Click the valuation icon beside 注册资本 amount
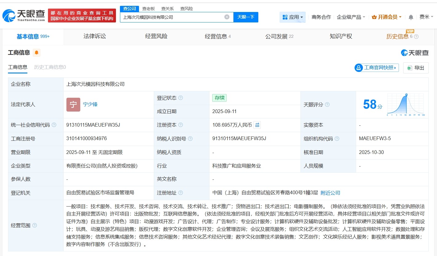 coord(257,125)
